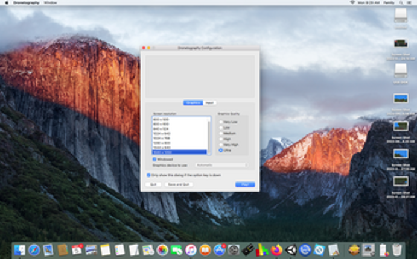Open Photos color wheel icon in dock
Image resolution: width=417 pixels, height=259 pixels.
point(162,250)
